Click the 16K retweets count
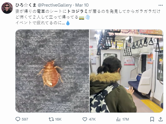 (x=58, y=119)
